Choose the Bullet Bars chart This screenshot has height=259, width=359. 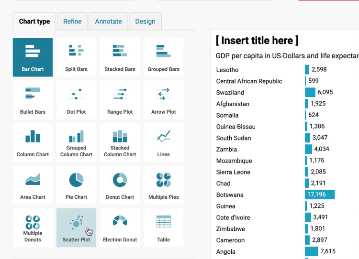coord(33,100)
